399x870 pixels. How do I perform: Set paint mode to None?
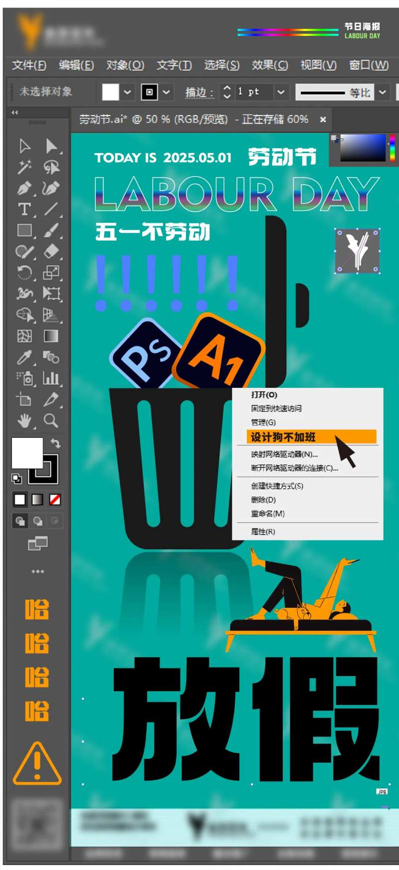click(x=55, y=500)
